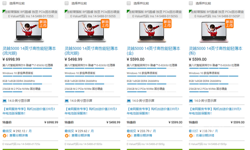This screenshot has height=150, width=250.
Task: Open the pink laptop product image
Action: (214, 32)
